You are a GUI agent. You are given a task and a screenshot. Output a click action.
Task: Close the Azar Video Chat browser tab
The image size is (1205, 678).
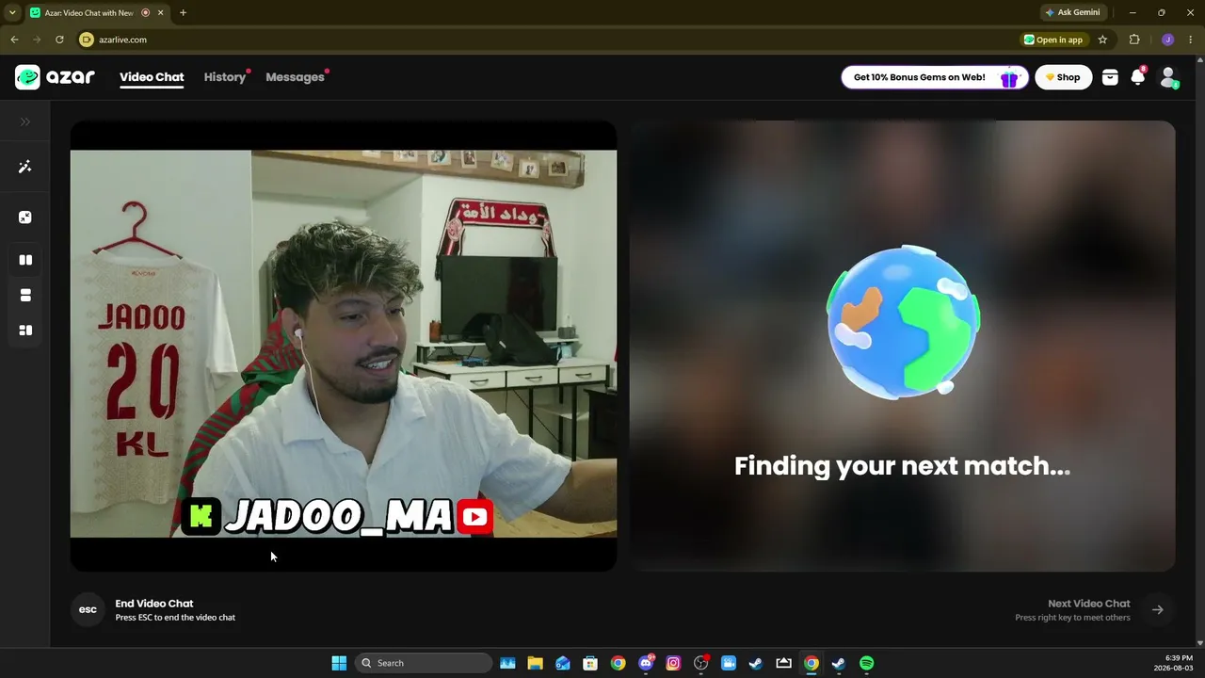(161, 12)
